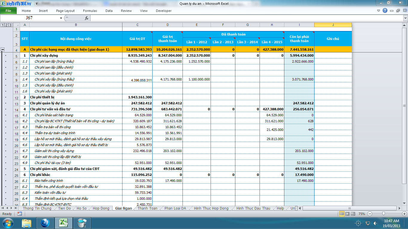Switch to Page Break Preview button
This screenshot has height=229, width=408.
(x=353, y=213)
